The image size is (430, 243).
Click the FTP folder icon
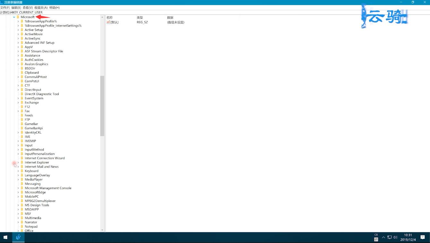(22, 120)
